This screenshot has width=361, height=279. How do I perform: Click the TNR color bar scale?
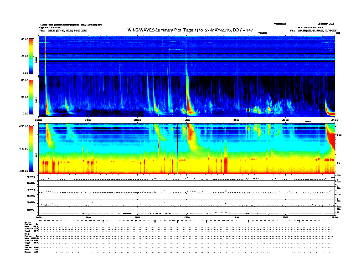coord(31,149)
